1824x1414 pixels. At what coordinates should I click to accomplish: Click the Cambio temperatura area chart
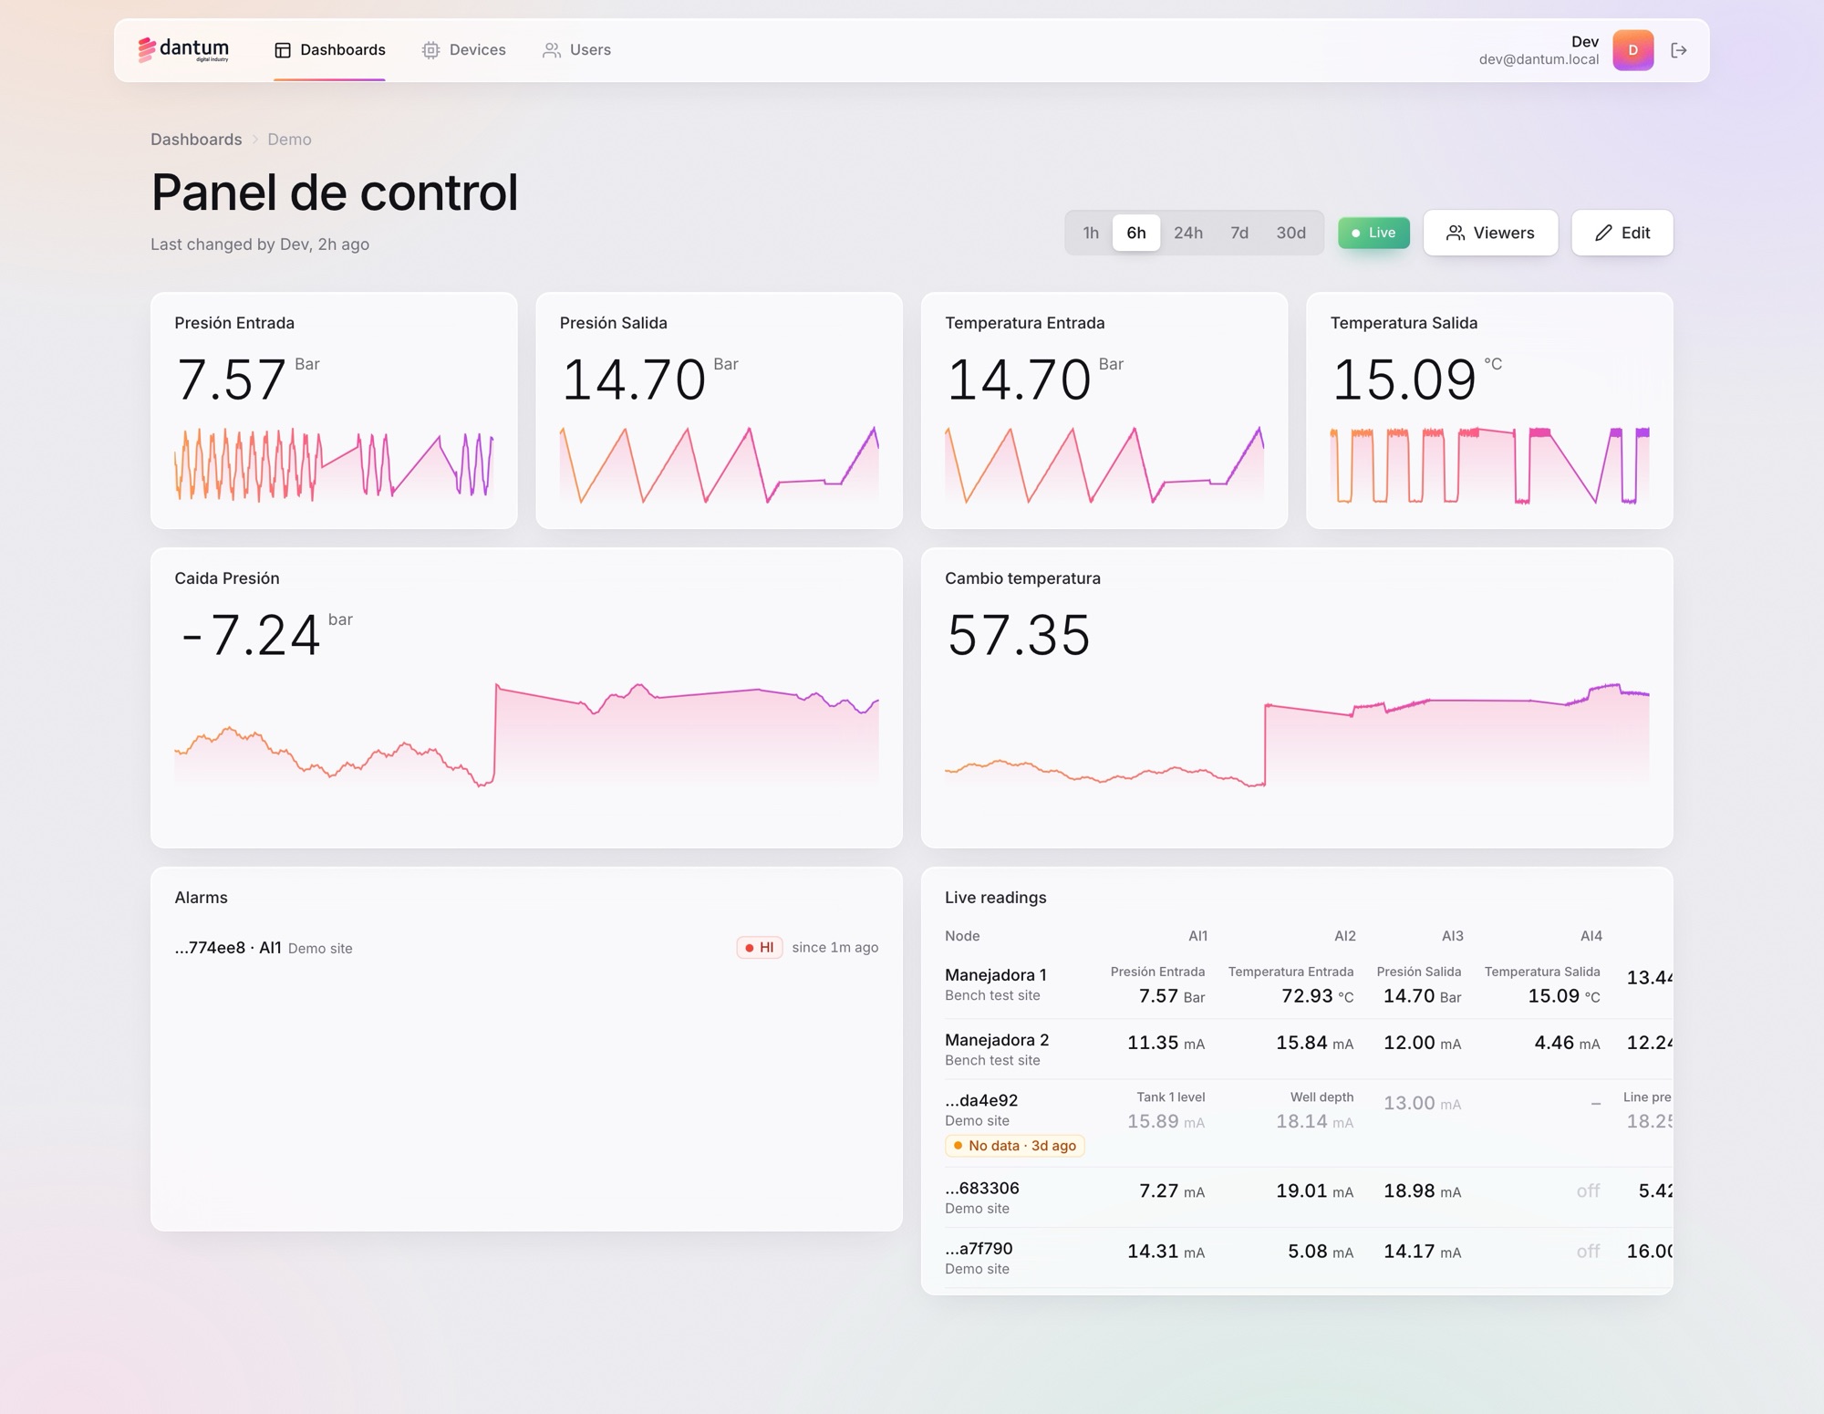coord(1297,734)
